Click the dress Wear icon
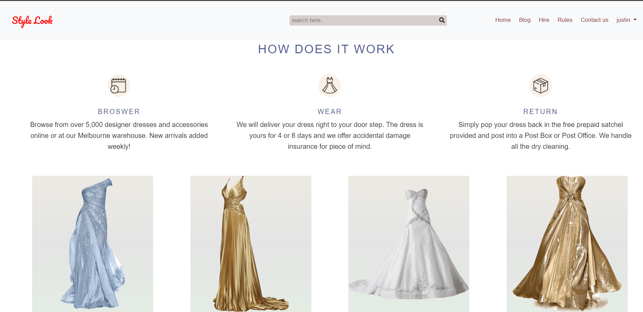 pyautogui.click(x=330, y=86)
